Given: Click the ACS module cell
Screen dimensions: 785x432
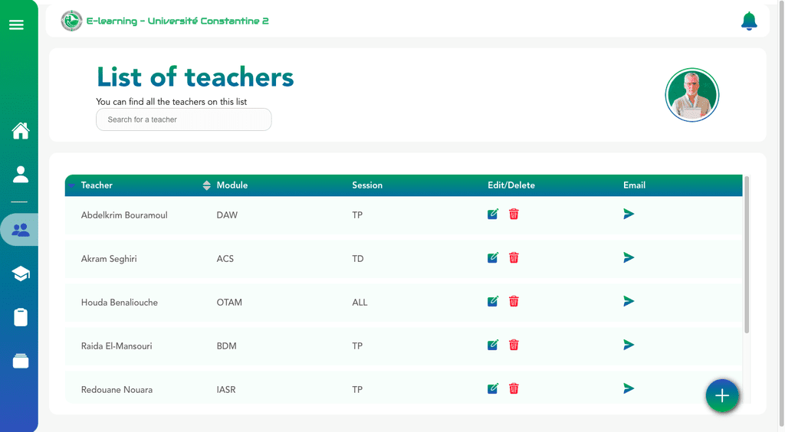Looking at the screenshot, I should 225,258.
